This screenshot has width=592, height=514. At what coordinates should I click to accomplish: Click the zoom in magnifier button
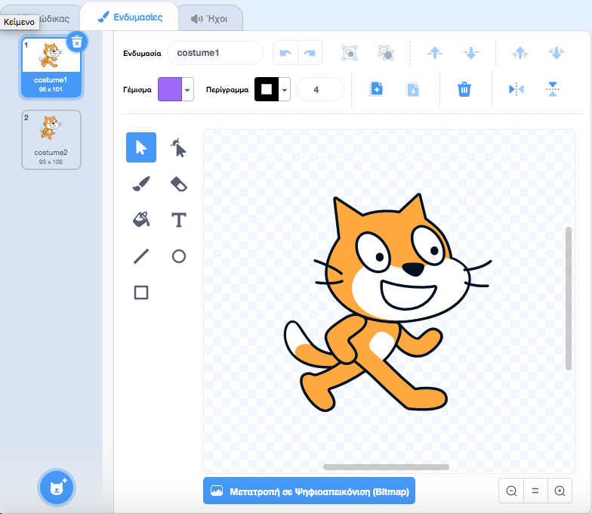[x=560, y=491]
